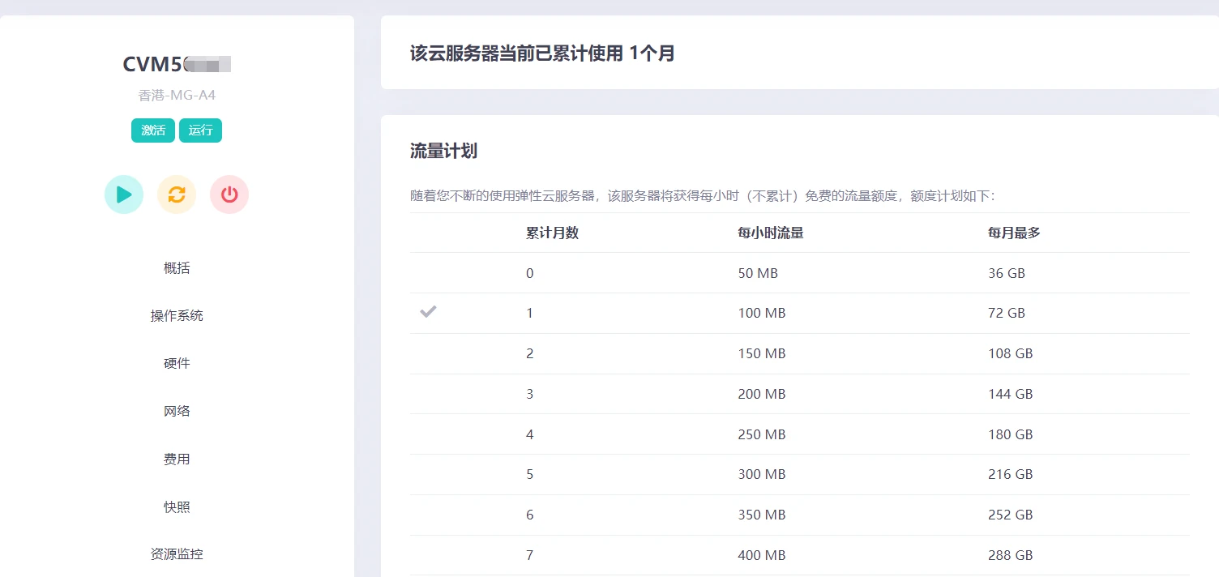Show the 资源监控 monitoring page
The height and width of the screenshot is (577, 1219).
click(x=177, y=554)
